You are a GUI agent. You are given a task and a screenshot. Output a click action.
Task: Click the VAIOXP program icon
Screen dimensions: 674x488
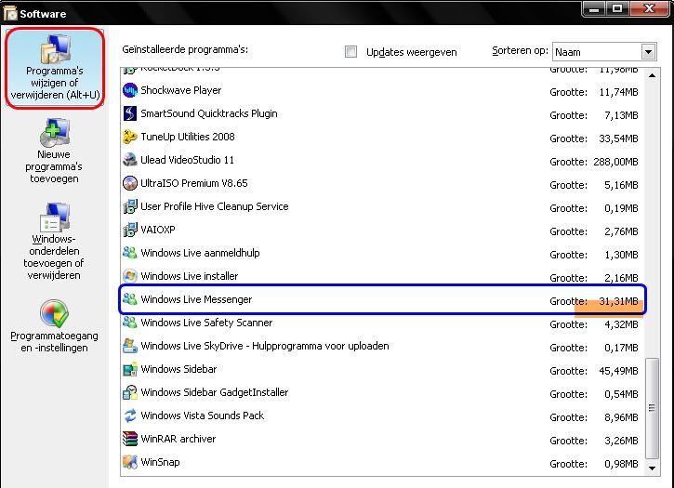point(130,230)
